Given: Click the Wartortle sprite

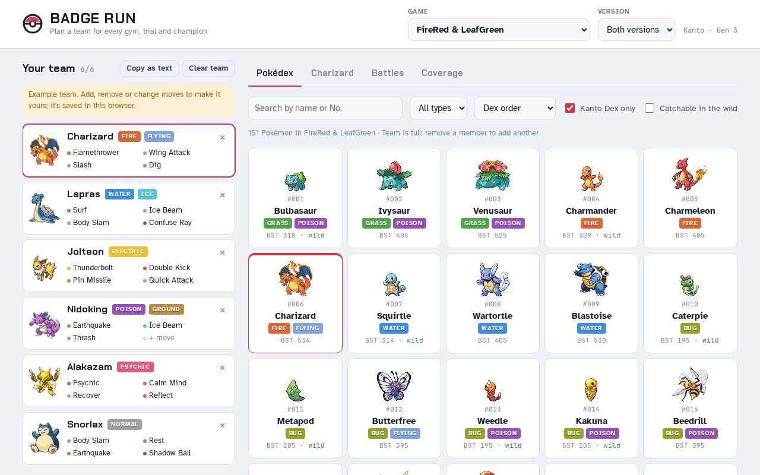Looking at the screenshot, I should pos(492,279).
